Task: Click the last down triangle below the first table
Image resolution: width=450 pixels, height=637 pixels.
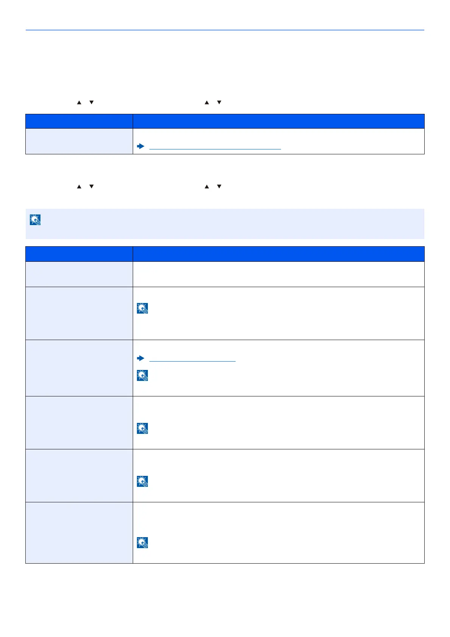Action: click(x=219, y=186)
